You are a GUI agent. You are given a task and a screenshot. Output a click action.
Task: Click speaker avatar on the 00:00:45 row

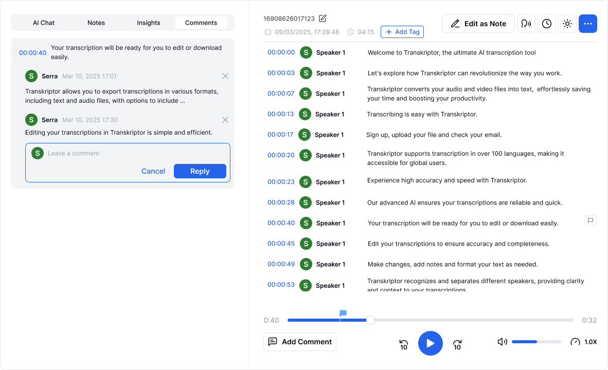click(306, 243)
